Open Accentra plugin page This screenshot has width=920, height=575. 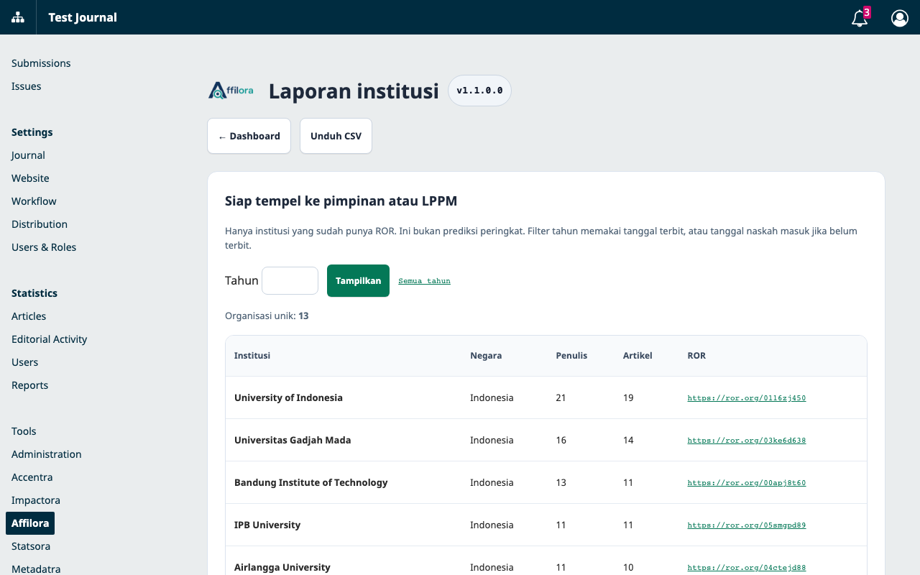pyautogui.click(x=32, y=477)
